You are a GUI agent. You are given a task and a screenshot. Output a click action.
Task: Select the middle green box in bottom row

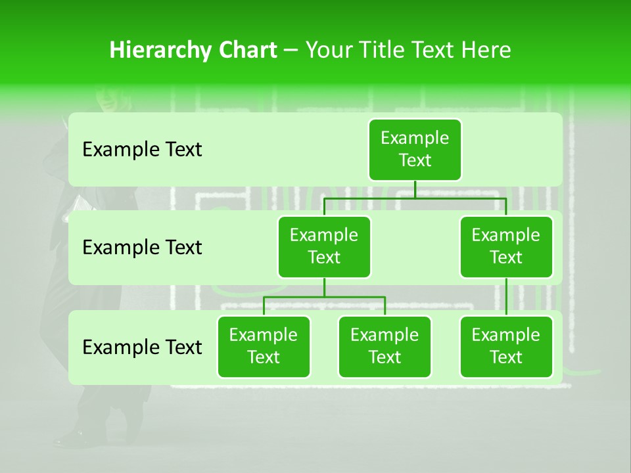point(385,347)
